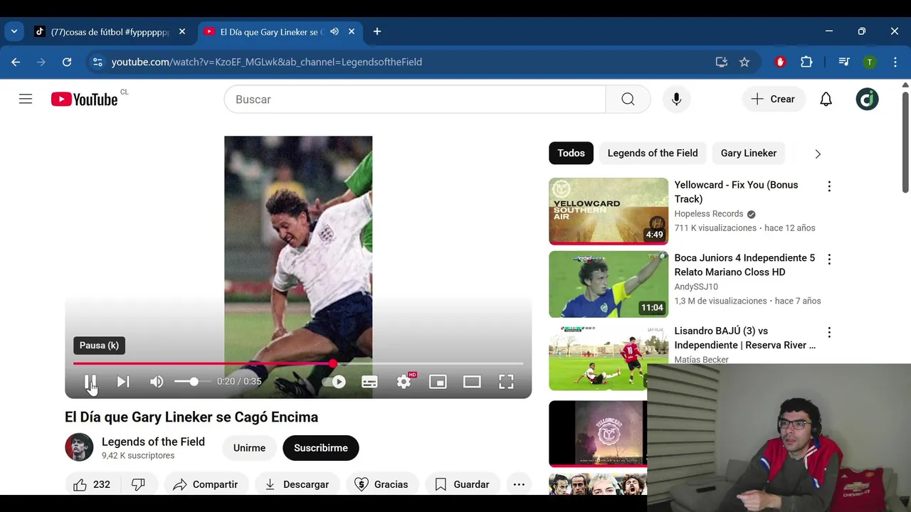
Task: Open the video player settings gear
Action: 404,382
